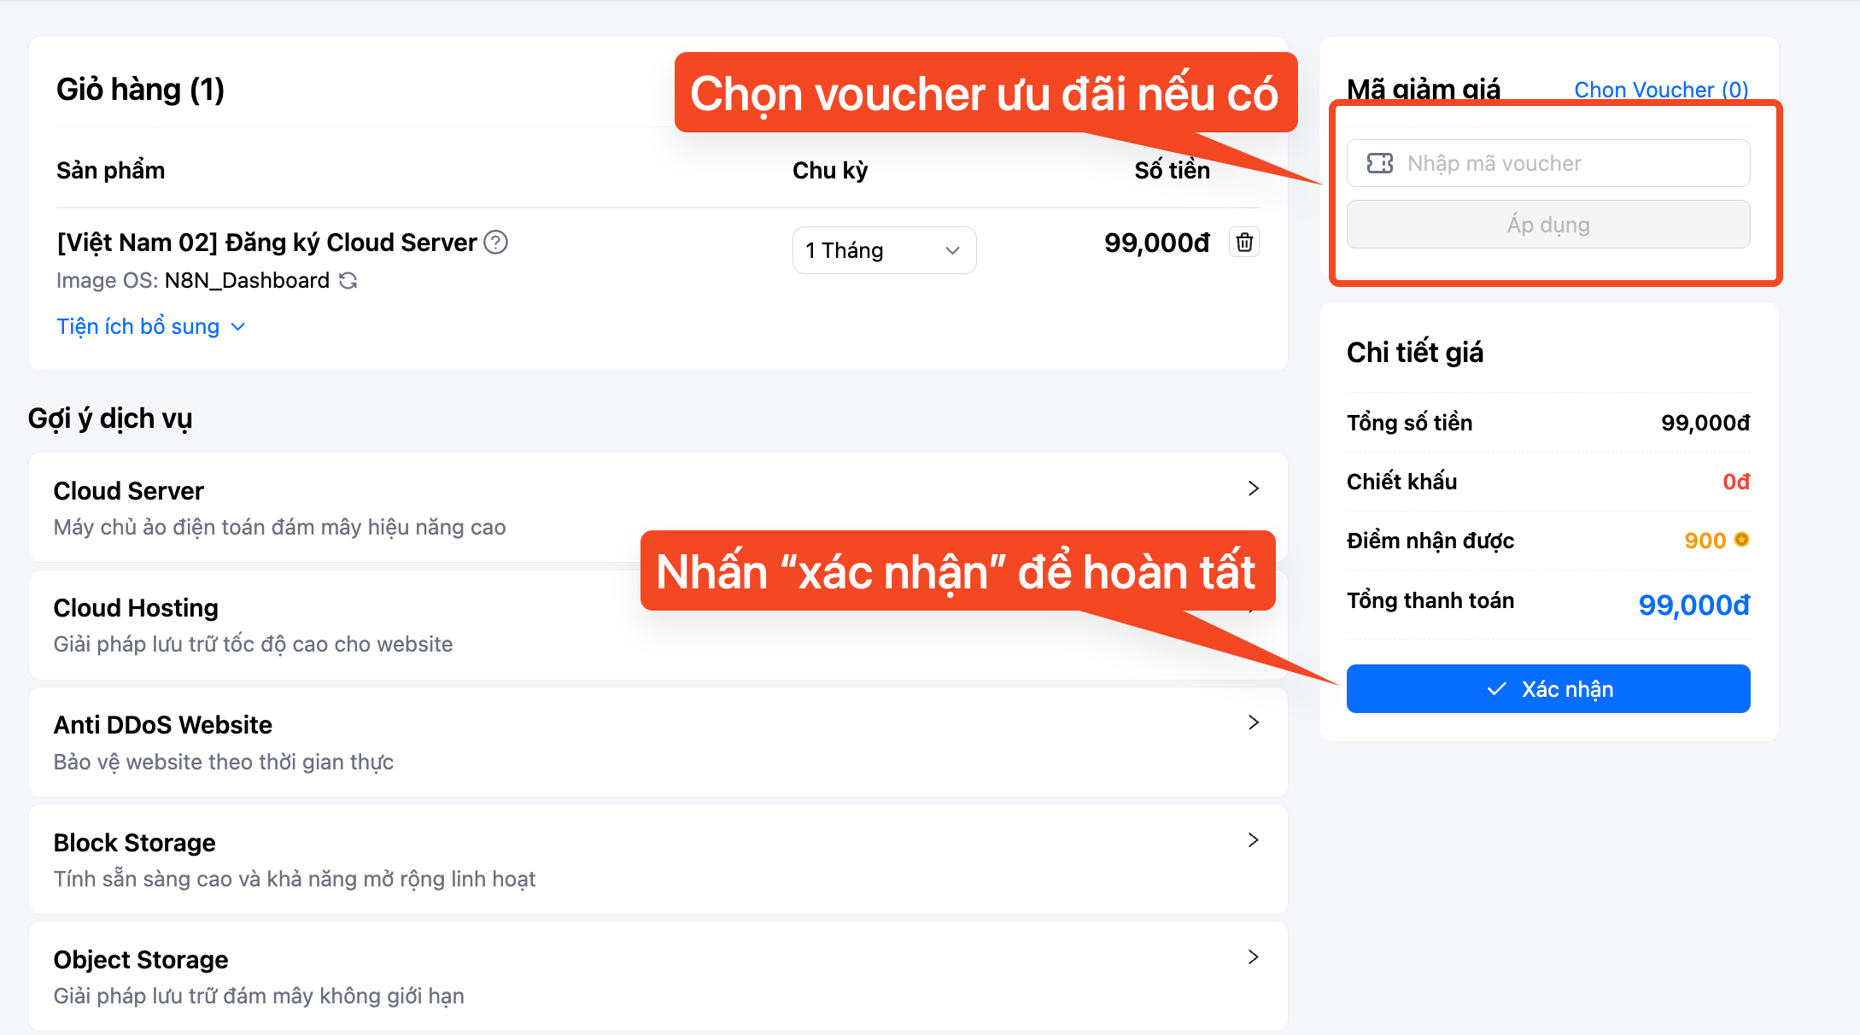Click the voucher ticket icon in the input
Screen dimensions: 1860x1035
tap(1379, 163)
